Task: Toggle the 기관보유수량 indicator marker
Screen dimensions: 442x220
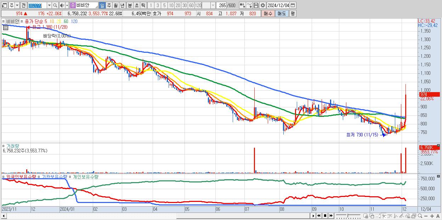Action: pos(39,176)
